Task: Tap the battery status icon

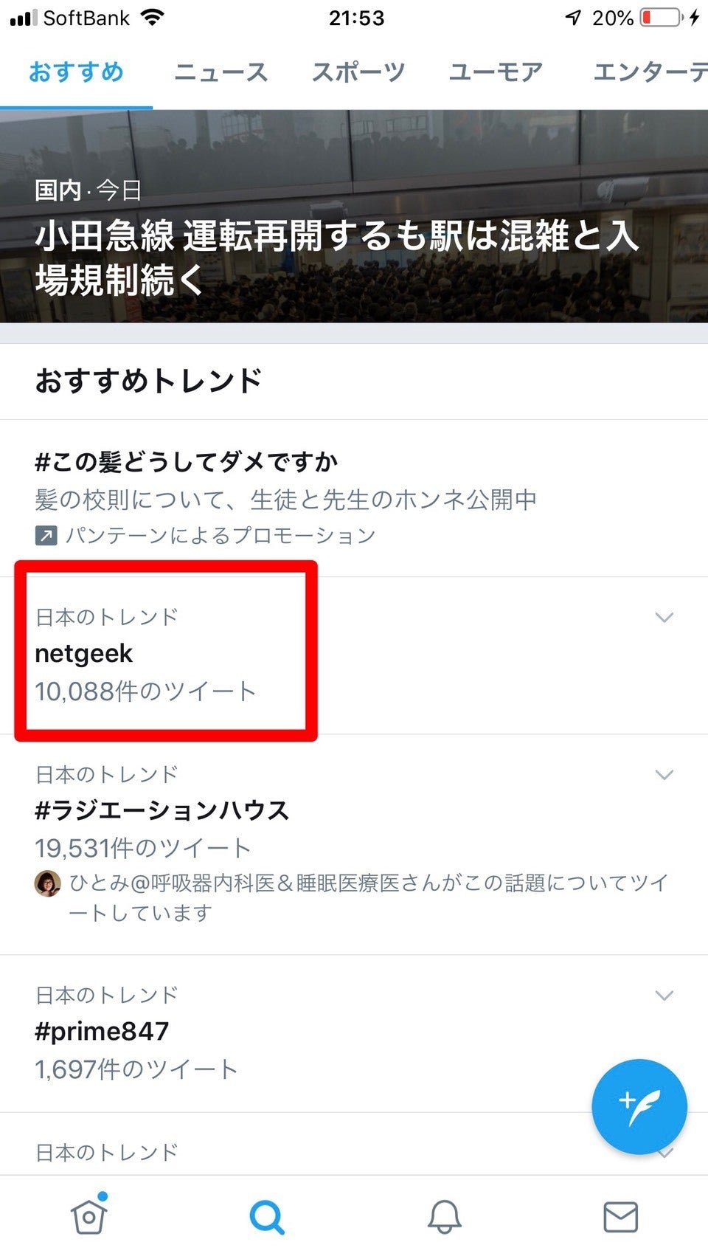Action: [661, 18]
